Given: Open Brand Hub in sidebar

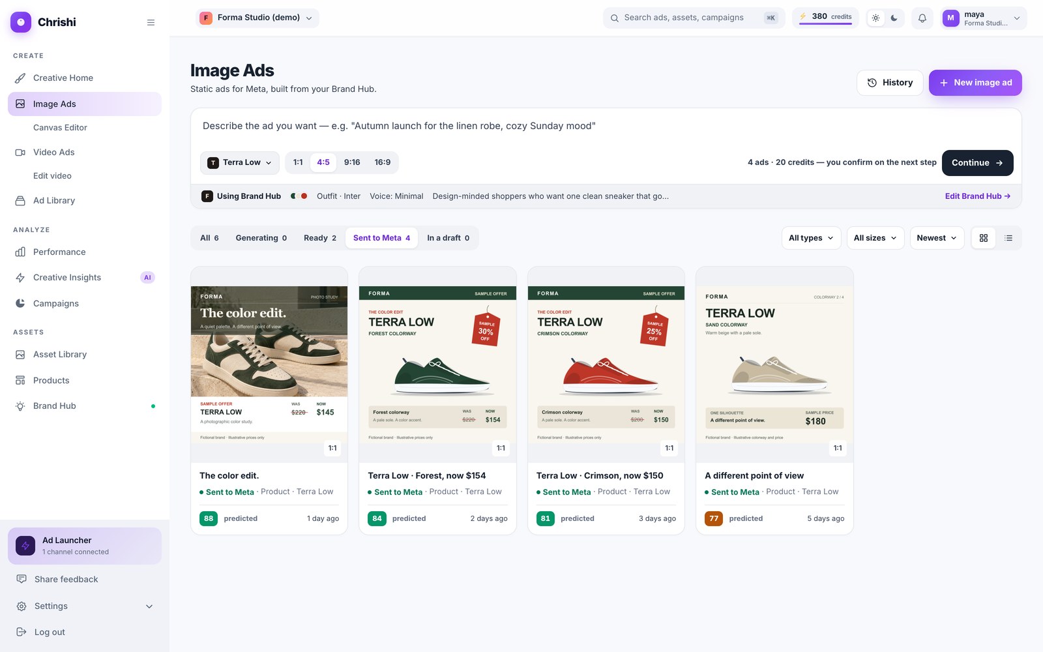Looking at the screenshot, I should coord(85,406).
